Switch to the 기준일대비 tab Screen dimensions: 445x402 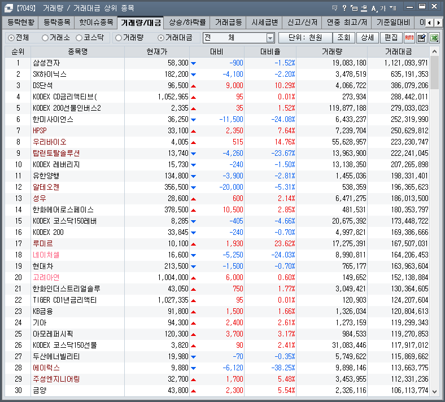(393, 23)
